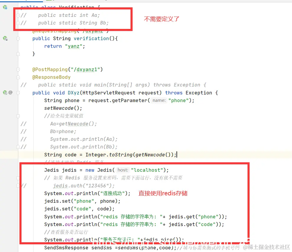Collapse the verification() method fold marker
292x252 pixels.
18,39
